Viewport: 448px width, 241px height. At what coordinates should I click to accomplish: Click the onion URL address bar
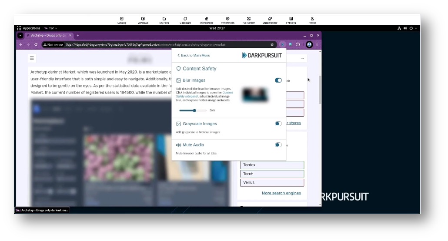coord(146,45)
